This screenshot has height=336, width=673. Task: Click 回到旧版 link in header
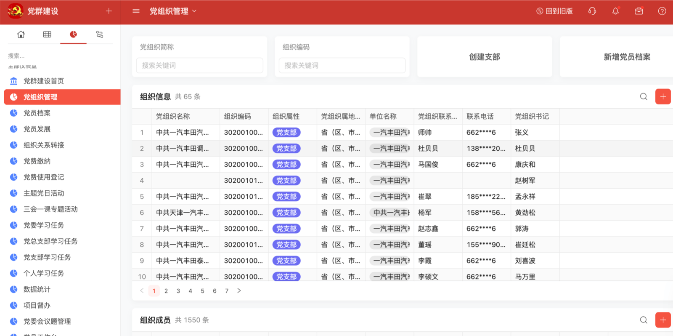pos(554,11)
